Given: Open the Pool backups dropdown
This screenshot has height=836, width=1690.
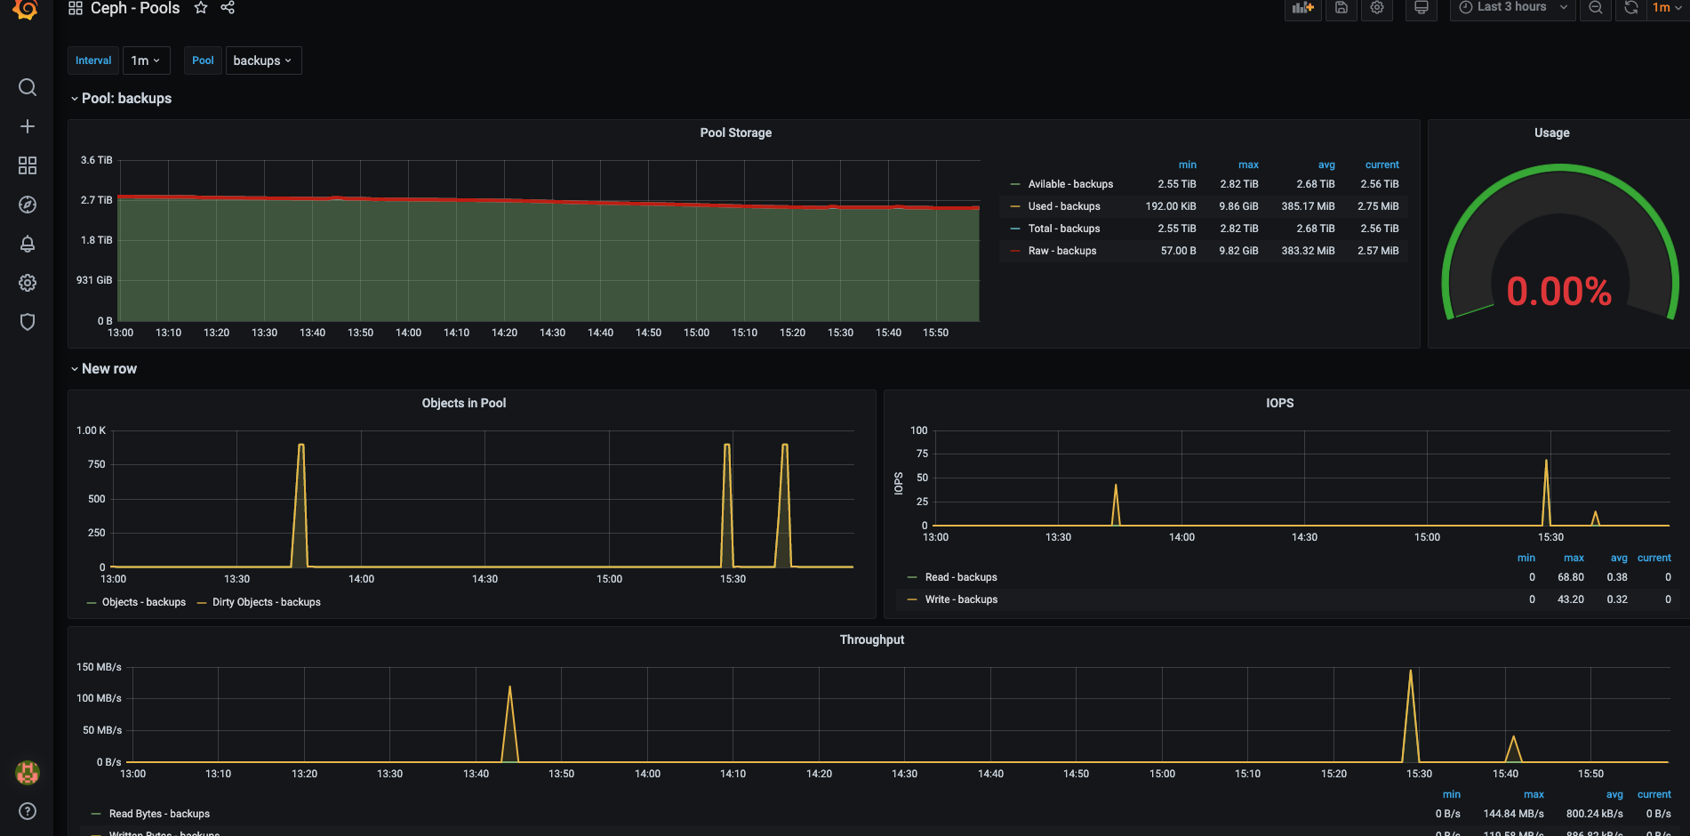Looking at the screenshot, I should point(263,60).
